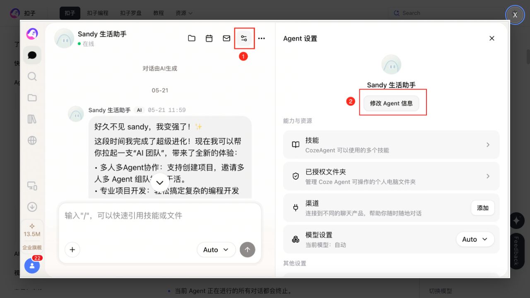
Task: Click the Feedback tab on right edge
Action: (x=516, y=250)
